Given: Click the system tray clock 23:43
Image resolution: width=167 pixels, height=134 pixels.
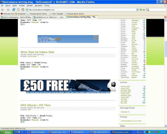Looking at the screenshot, I should pyautogui.click(x=163, y=132).
